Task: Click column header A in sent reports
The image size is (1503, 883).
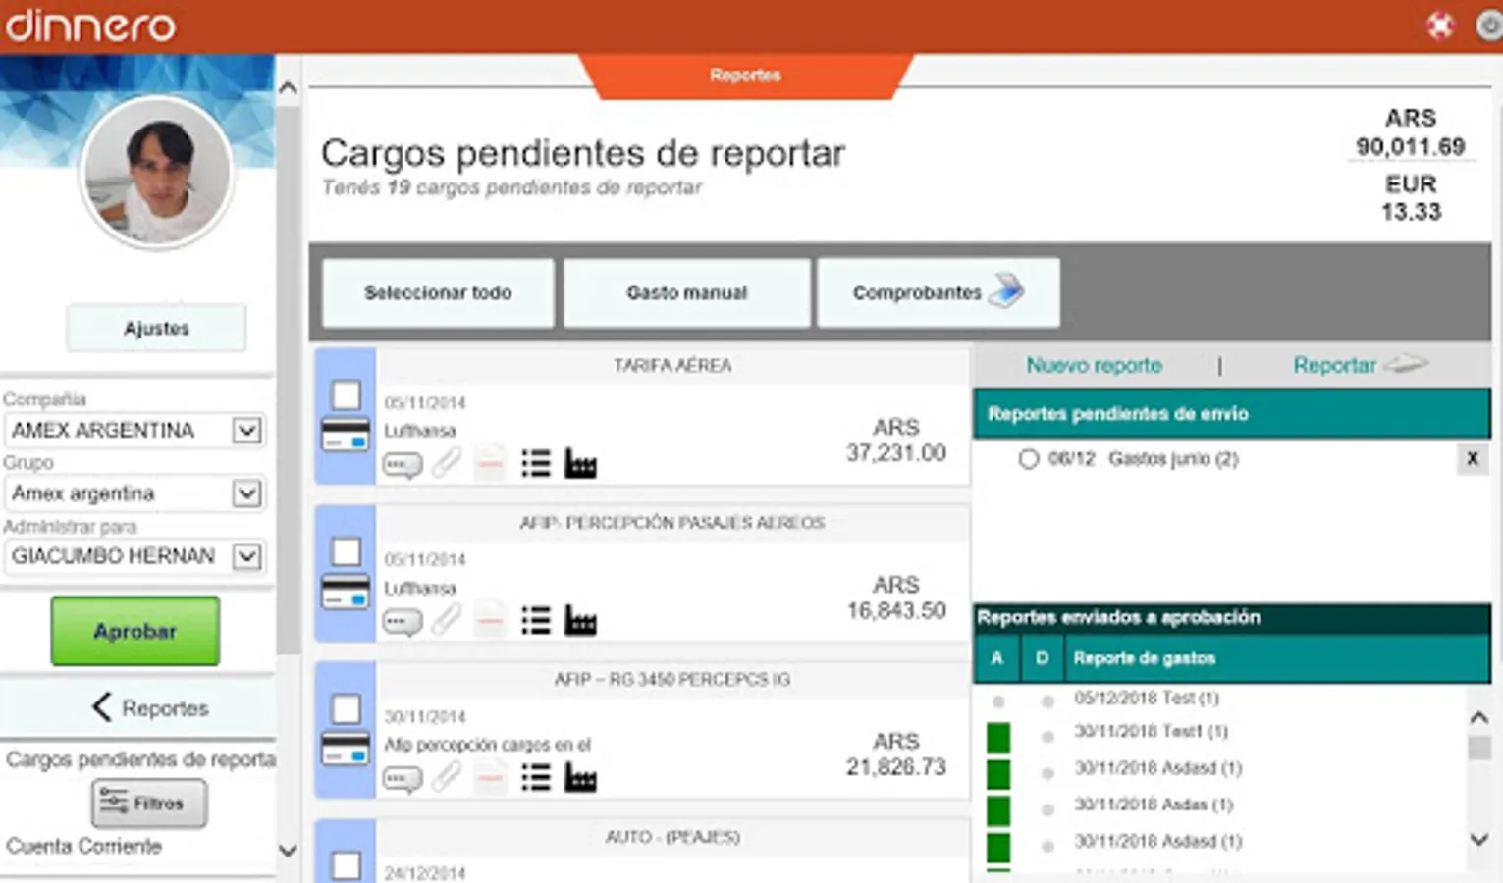Action: point(997,658)
